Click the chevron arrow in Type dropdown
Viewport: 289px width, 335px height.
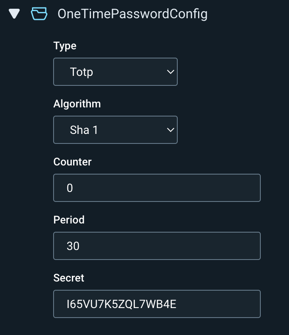point(170,72)
